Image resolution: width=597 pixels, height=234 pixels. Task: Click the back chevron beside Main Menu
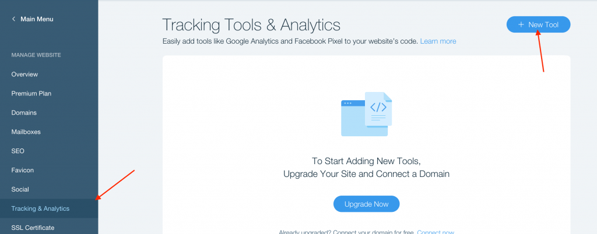point(14,19)
